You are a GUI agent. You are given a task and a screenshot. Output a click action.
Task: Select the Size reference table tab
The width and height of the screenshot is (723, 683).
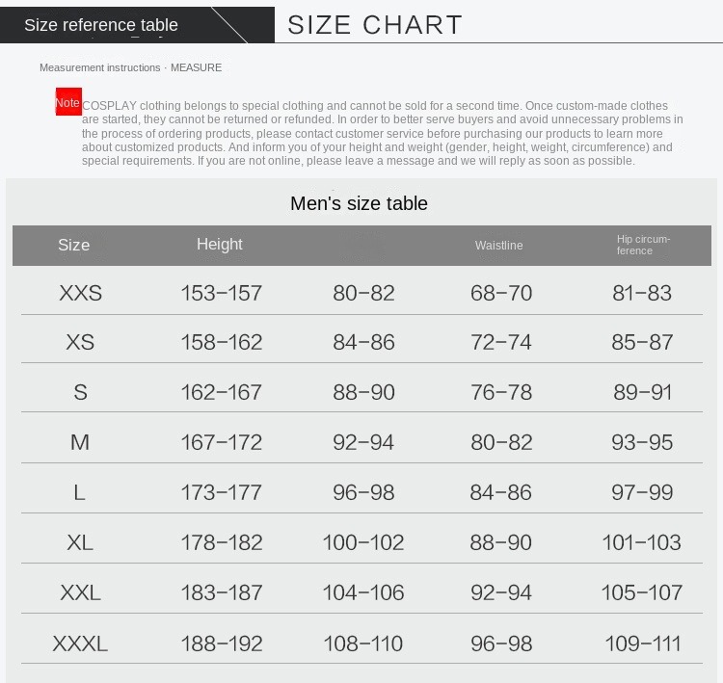click(x=101, y=25)
